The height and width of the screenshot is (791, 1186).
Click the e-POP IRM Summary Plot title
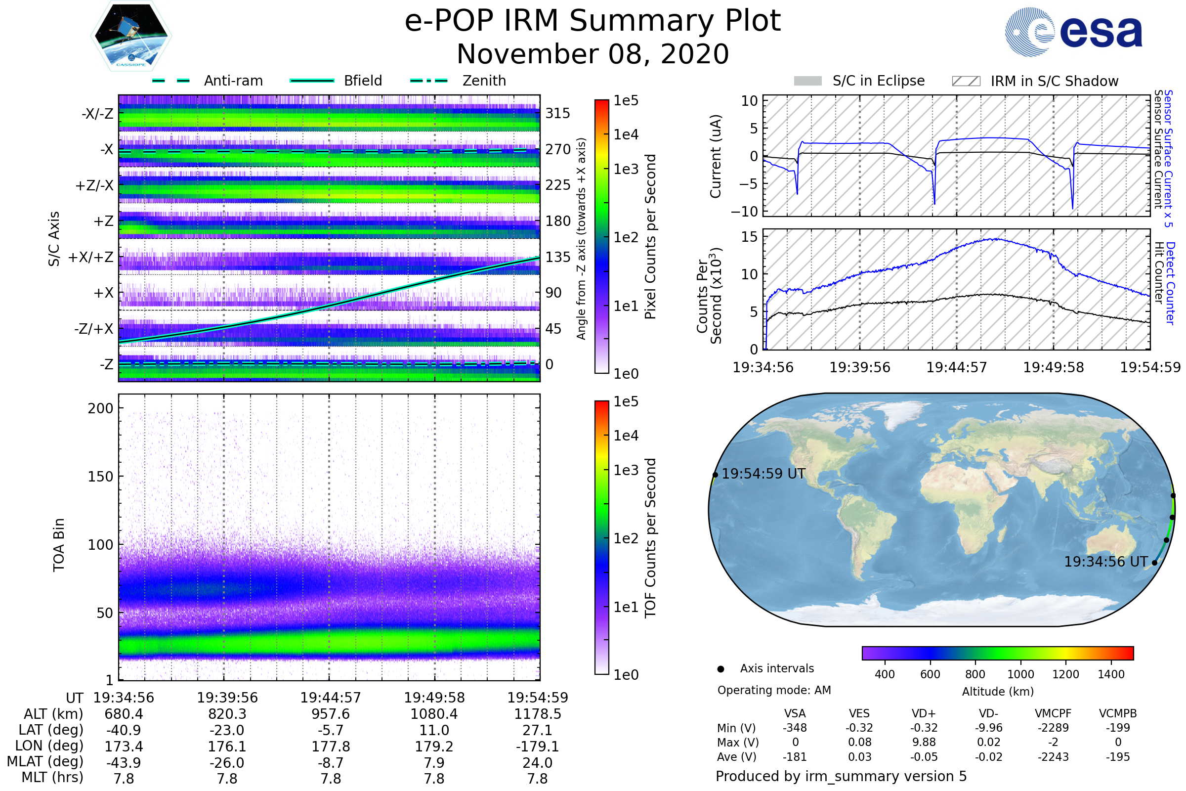coord(593,21)
